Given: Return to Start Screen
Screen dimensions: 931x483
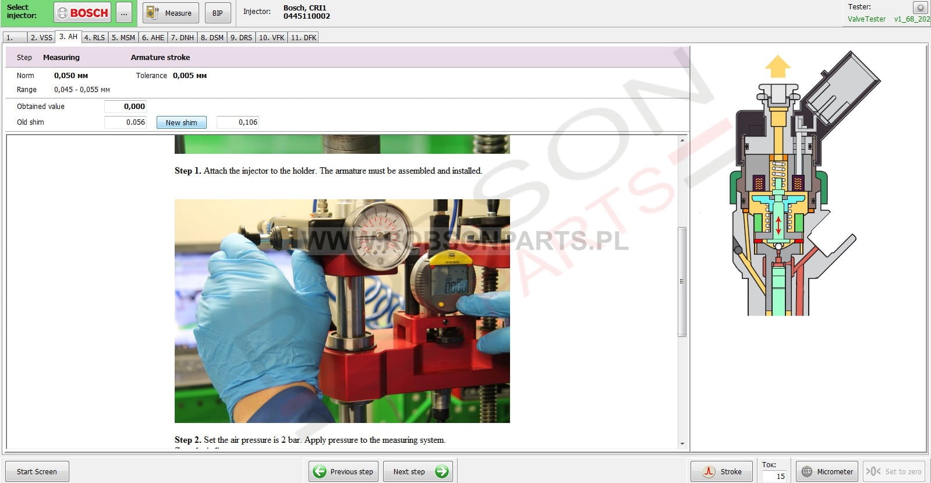Looking at the screenshot, I should [37, 471].
